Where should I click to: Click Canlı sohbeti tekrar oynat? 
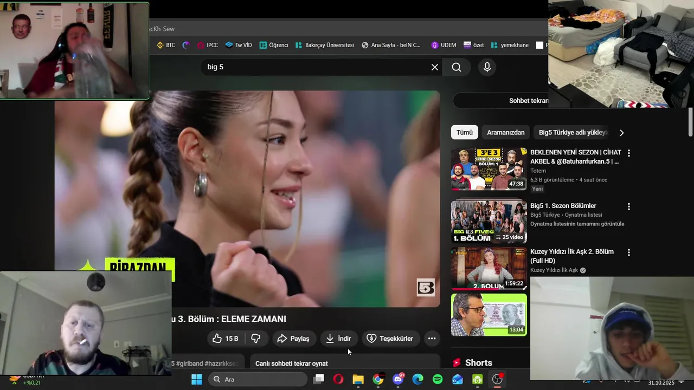(292, 363)
